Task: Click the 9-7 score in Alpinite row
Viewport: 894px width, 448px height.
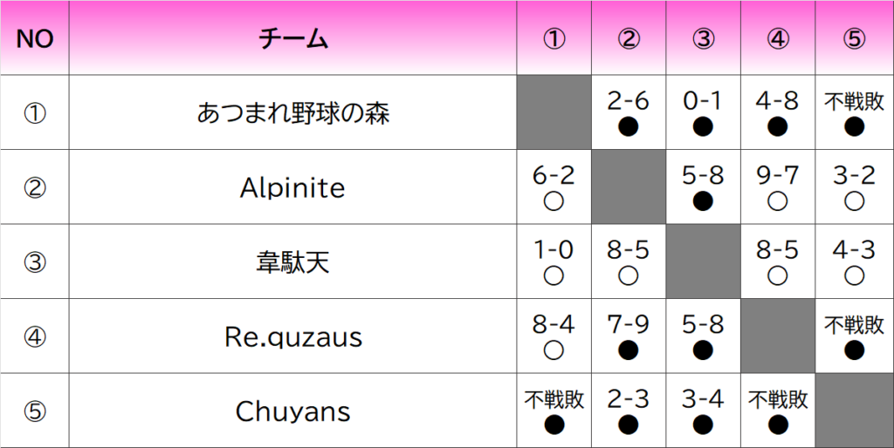Action: 779,176
